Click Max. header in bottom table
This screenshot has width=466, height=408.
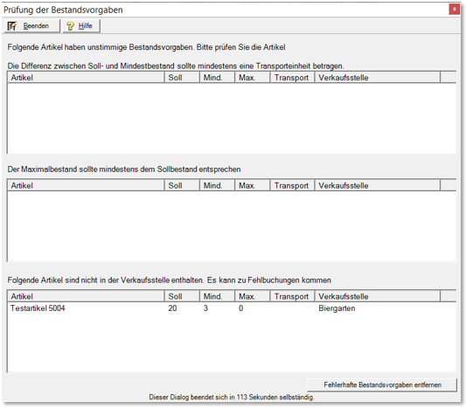(x=253, y=296)
